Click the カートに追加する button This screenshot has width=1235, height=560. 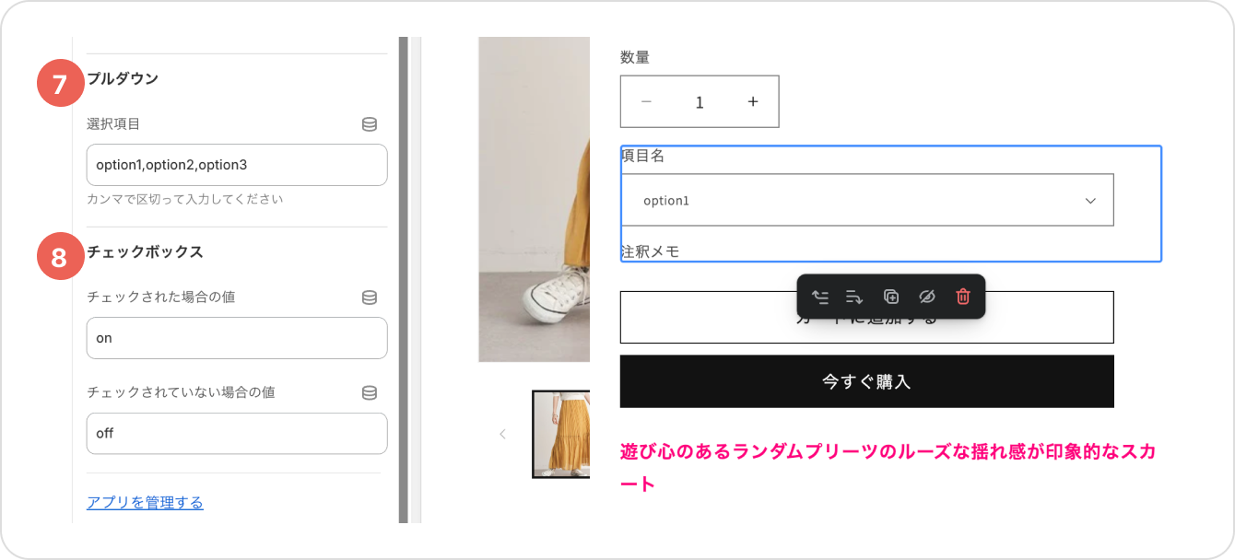[x=867, y=317]
